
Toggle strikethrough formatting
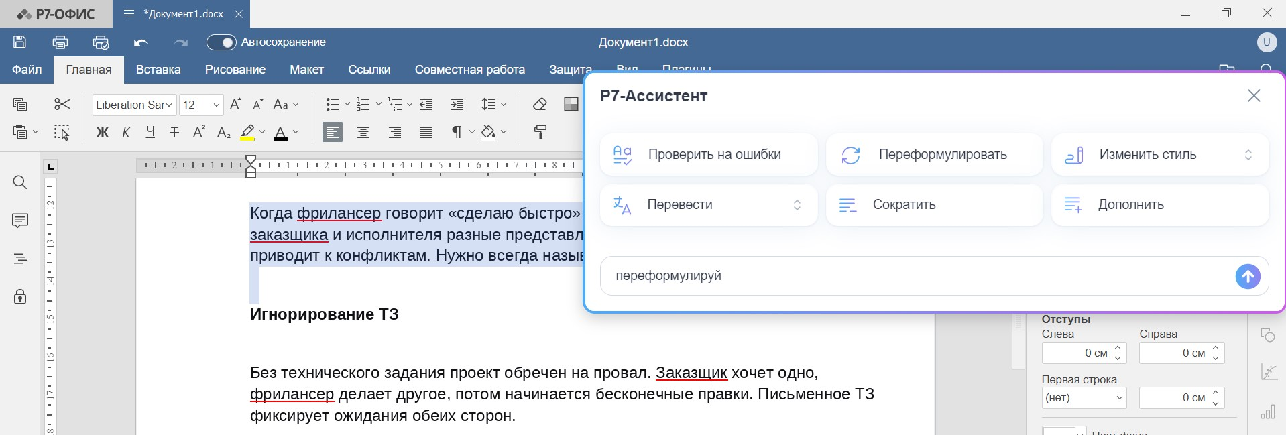point(175,132)
